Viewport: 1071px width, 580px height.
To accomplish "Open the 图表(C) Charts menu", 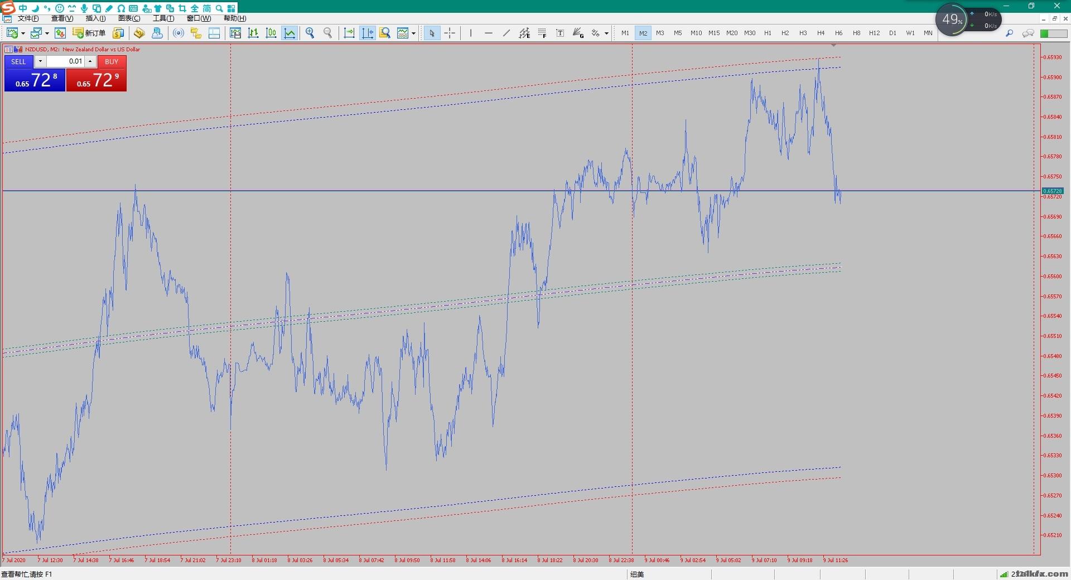I will click(x=129, y=18).
